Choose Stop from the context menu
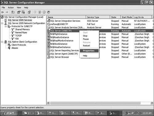The height and width of the screenshot is (116, 154). 89,36
